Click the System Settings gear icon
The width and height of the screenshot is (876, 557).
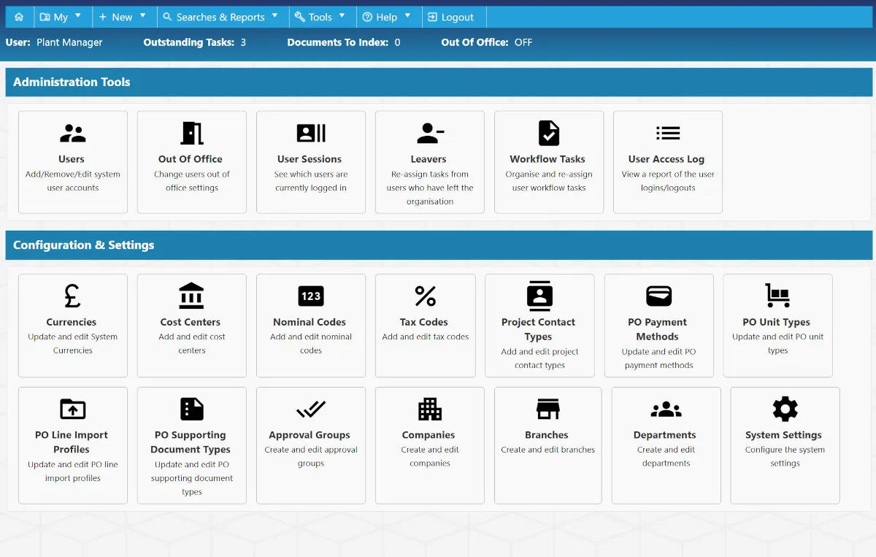[785, 409]
